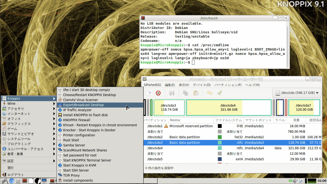Click the undo last operation arrow icon
The height and width of the screenshot is (184, 327).
(209, 93)
